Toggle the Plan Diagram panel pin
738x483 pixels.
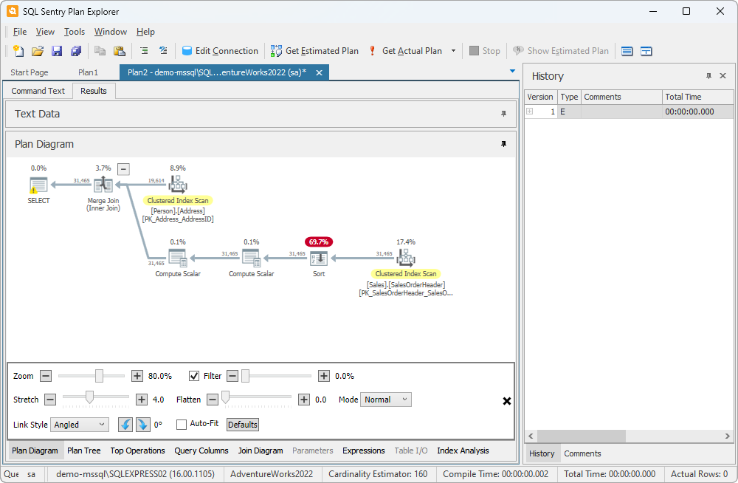(503, 144)
